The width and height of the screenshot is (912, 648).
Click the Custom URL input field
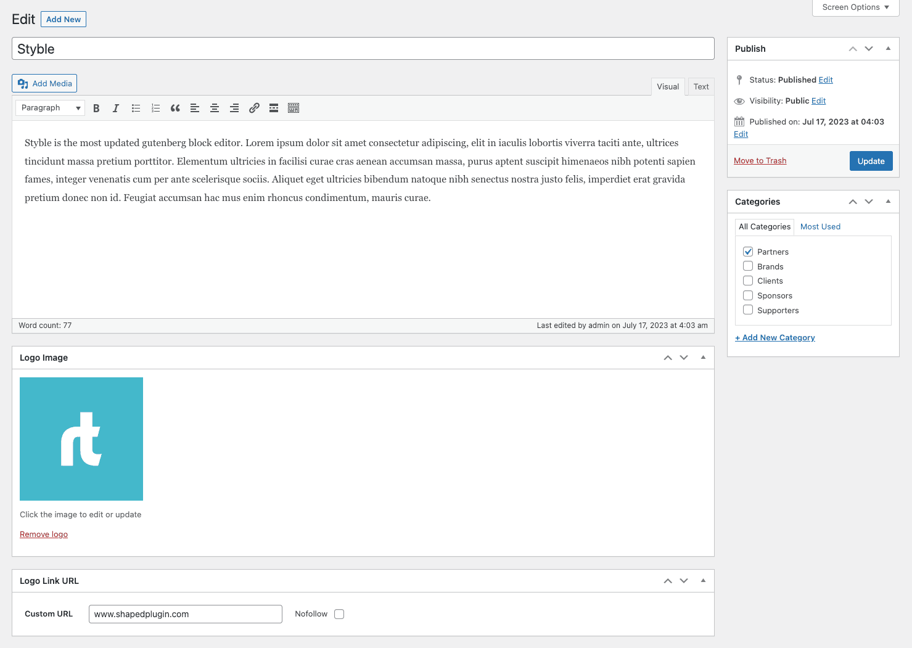[185, 614]
